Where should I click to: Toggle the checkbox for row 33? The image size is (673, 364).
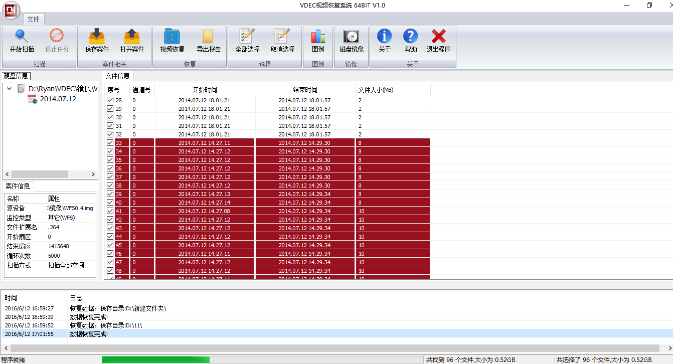tap(110, 143)
